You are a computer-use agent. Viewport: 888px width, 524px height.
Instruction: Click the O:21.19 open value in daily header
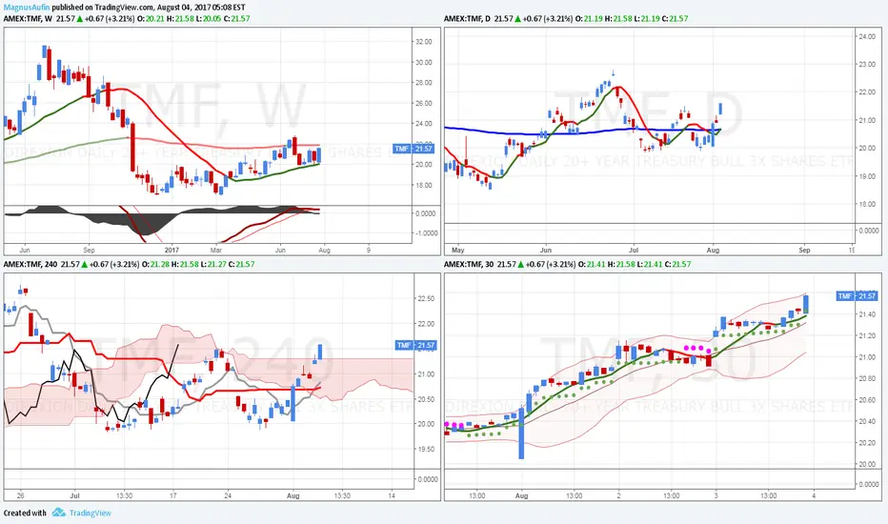589,18
